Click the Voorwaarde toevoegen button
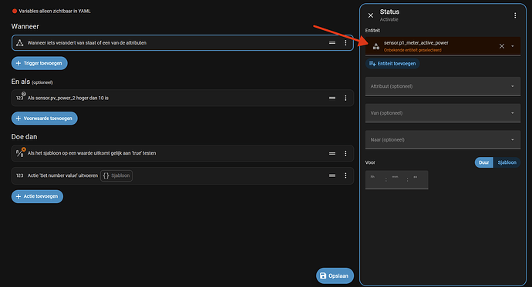Viewport: 532px width, 287px height. [45, 118]
